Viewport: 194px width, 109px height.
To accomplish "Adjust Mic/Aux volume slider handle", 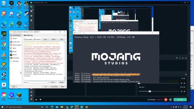I will point(150,91).
